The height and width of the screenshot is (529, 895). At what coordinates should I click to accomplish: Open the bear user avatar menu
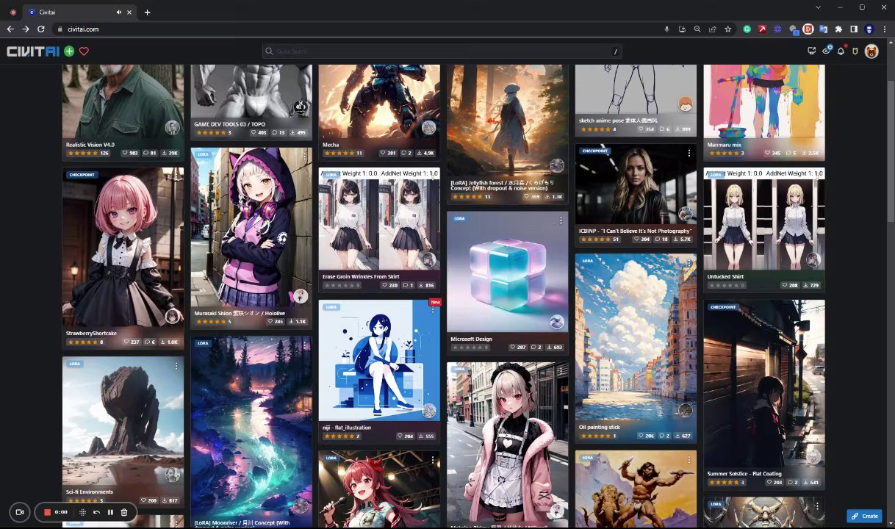[x=871, y=51]
